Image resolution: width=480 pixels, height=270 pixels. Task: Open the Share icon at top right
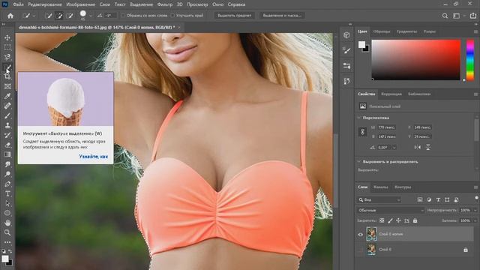pyautogui.click(x=473, y=16)
